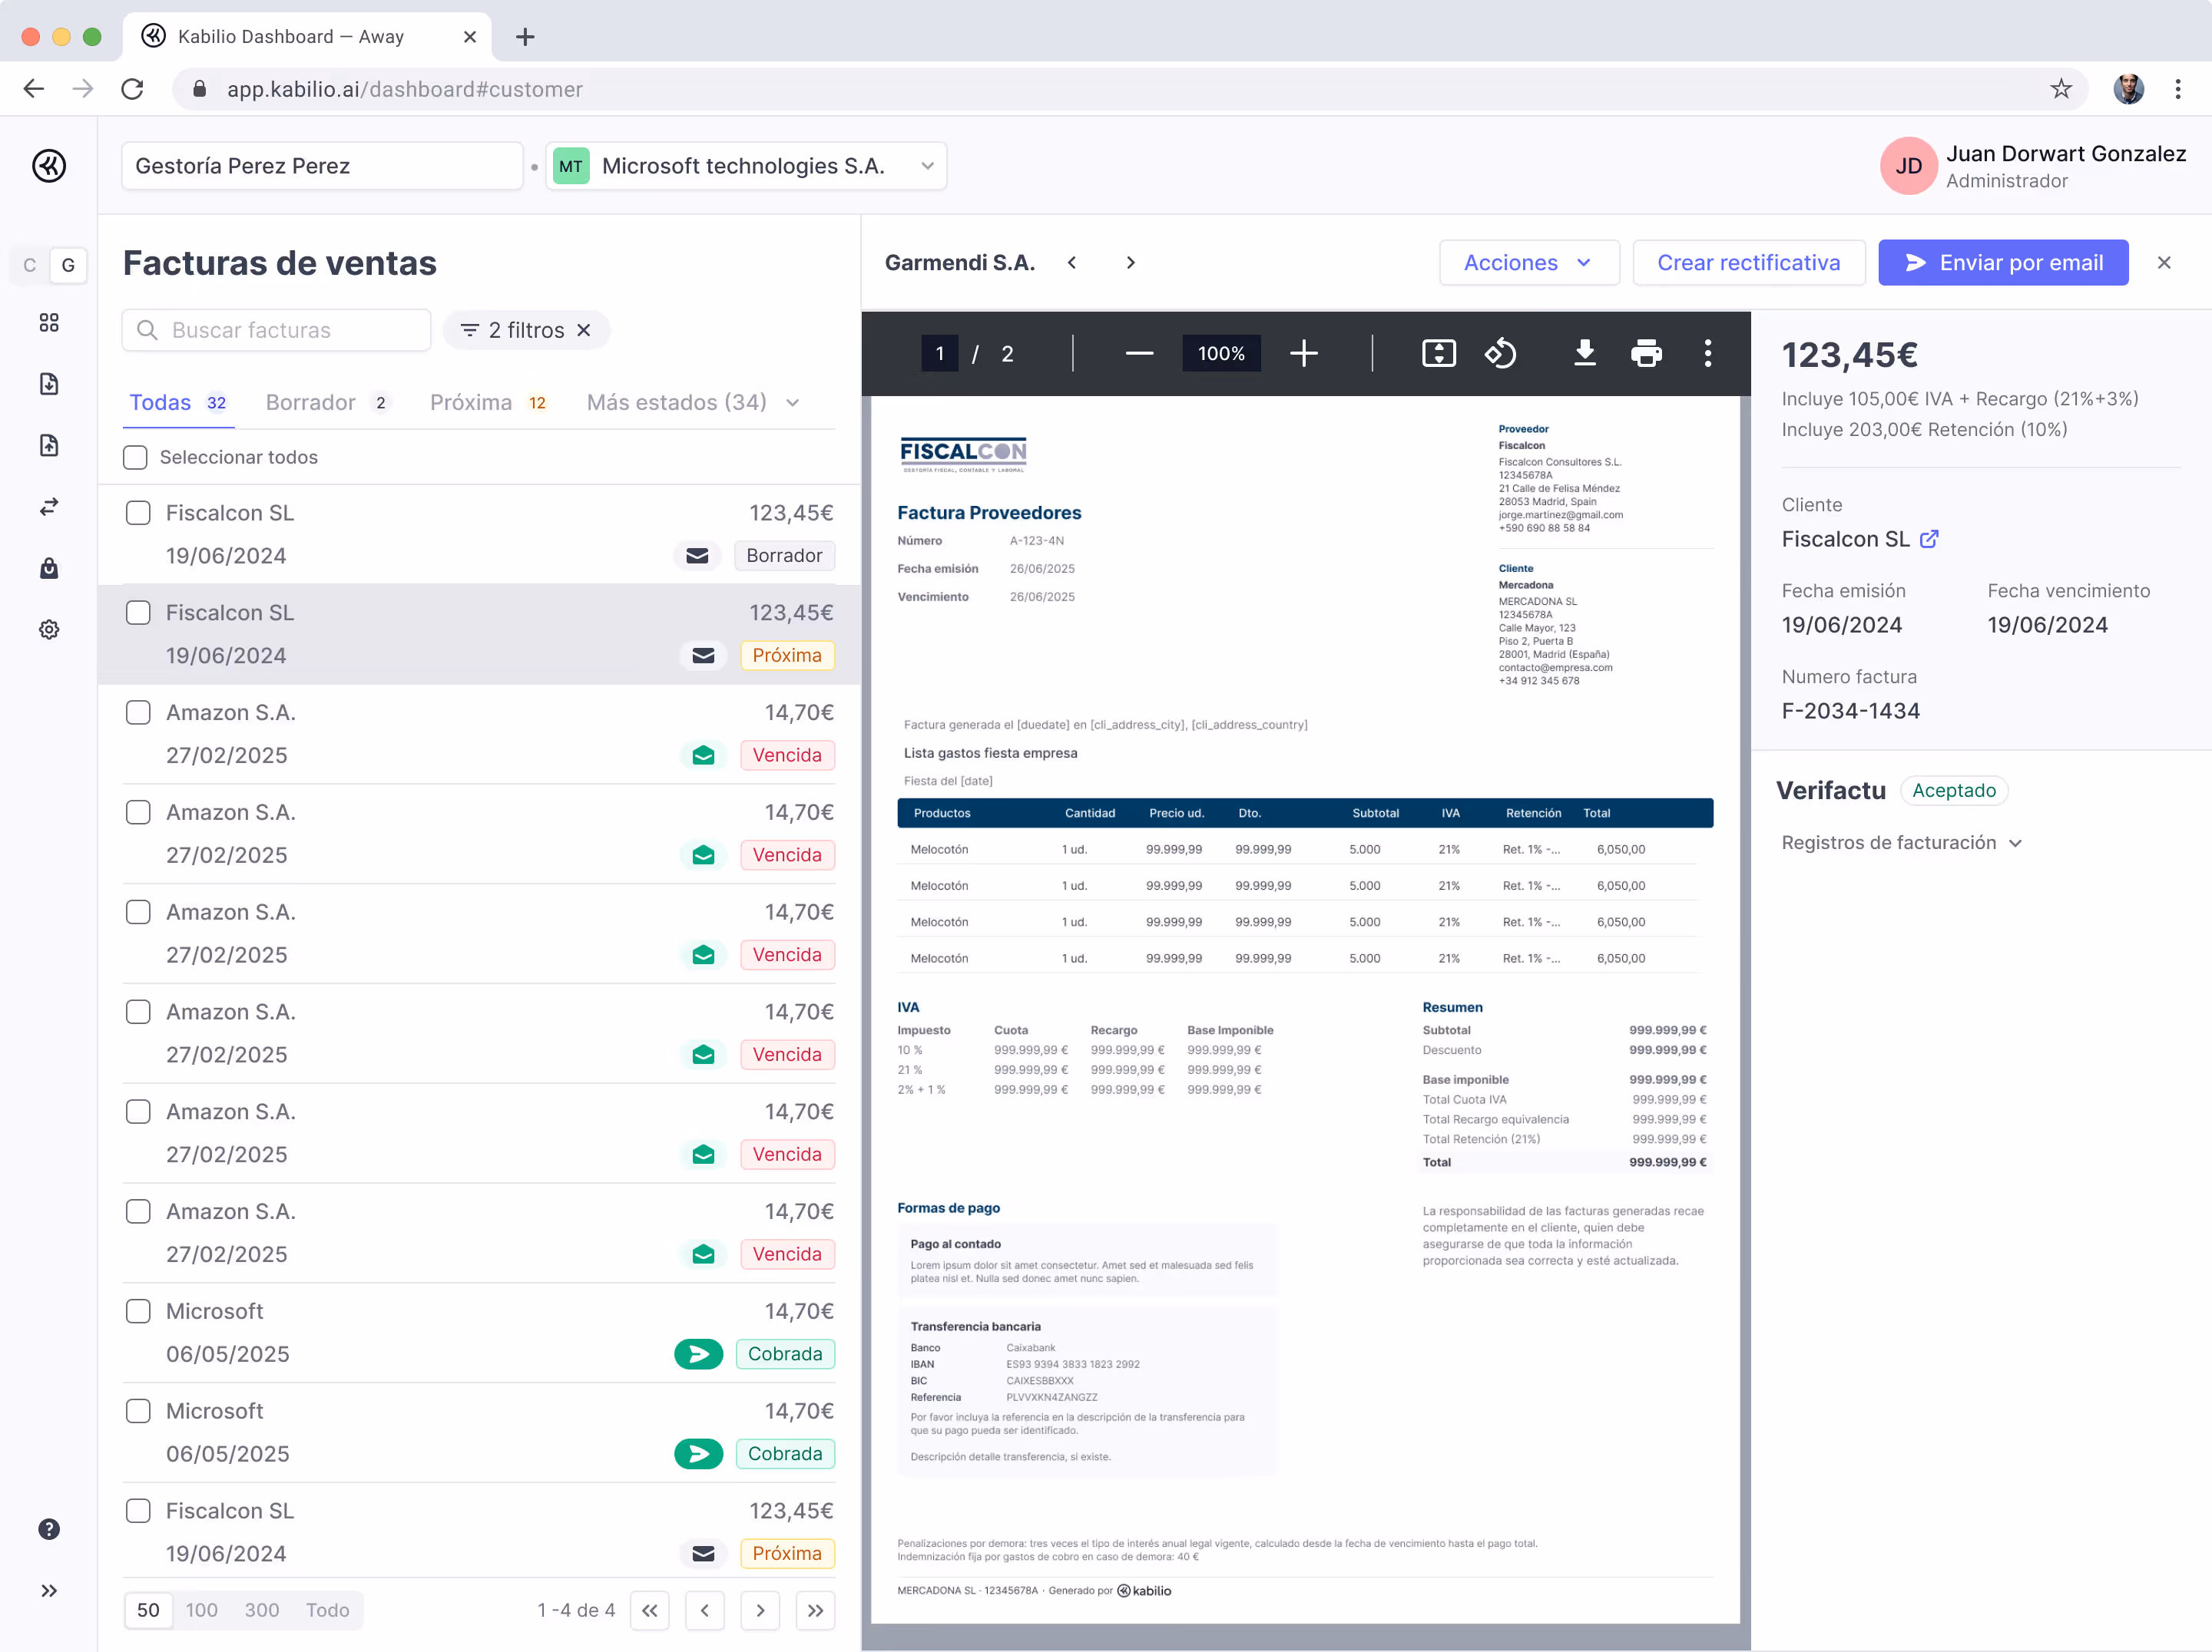Switch to the C mode toggle
The width and height of the screenshot is (2212, 1652).
pyautogui.click(x=29, y=265)
